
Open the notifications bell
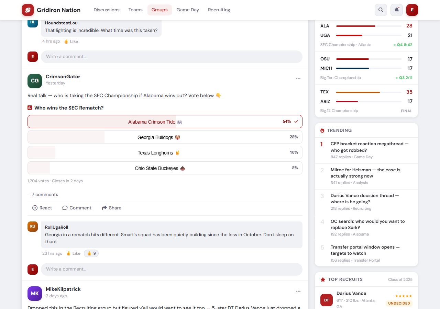[397, 10]
